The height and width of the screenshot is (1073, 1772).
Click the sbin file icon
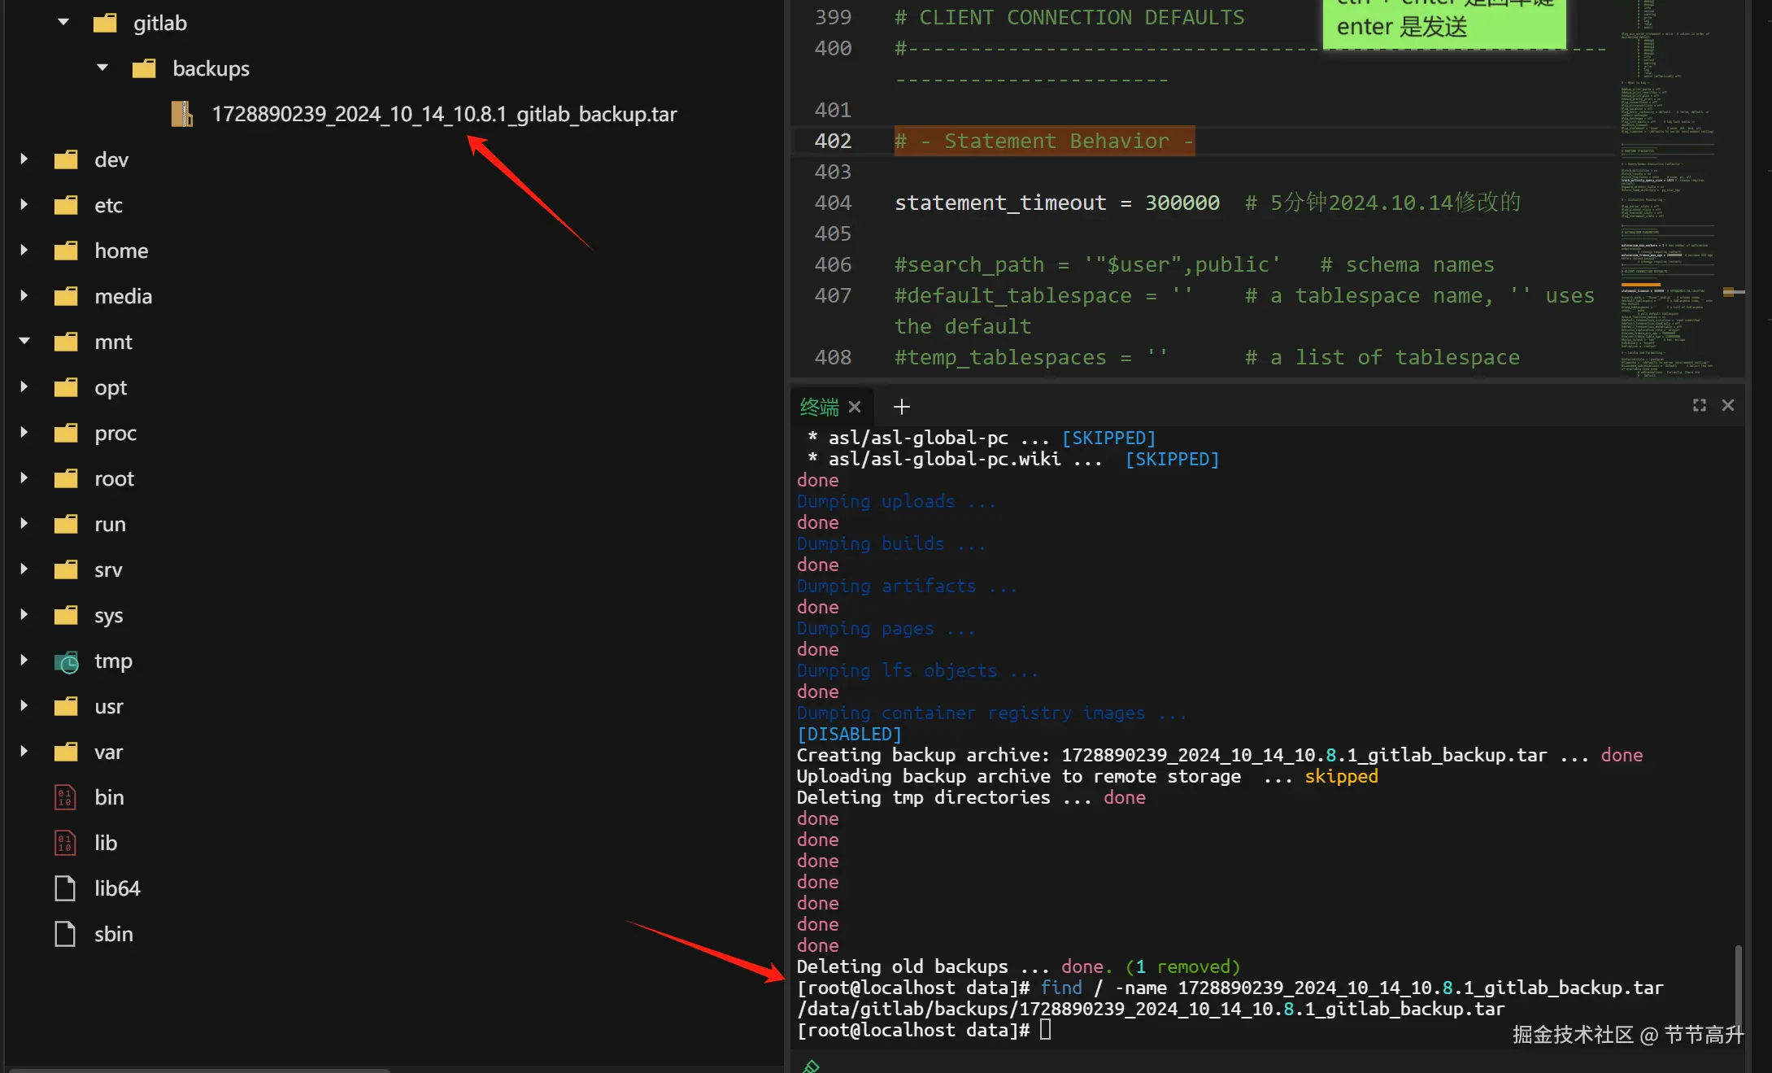[x=65, y=934]
